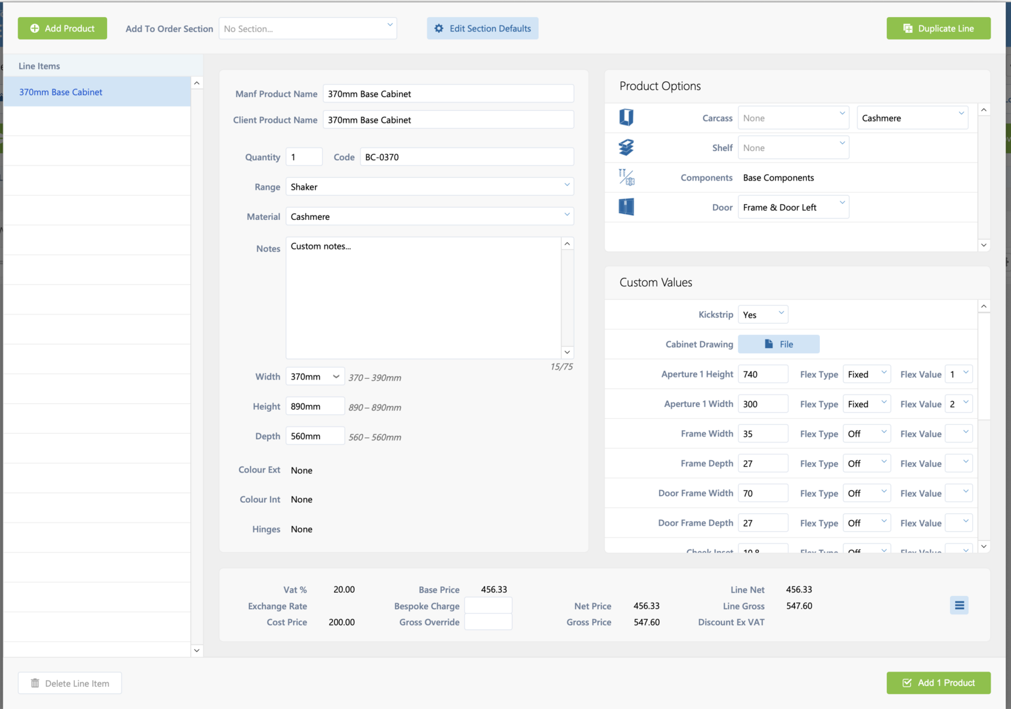1011x709 pixels.
Task: Click the Bespoke Charge input field
Action: (x=488, y=605)
